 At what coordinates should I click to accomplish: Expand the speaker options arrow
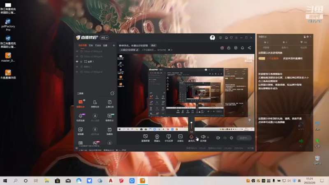[208, 137]
